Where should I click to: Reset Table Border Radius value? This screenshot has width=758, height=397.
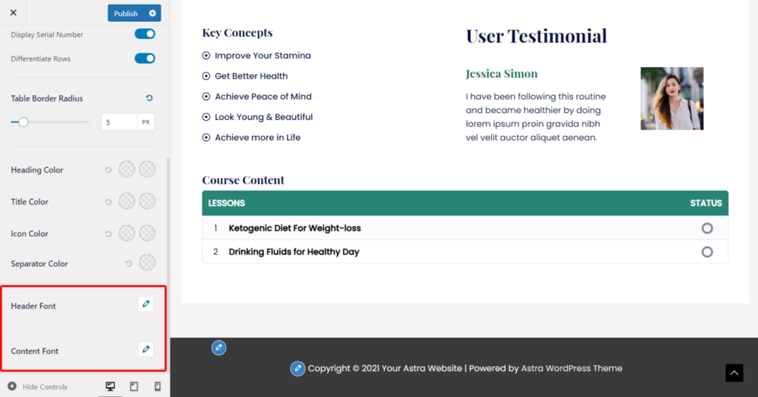click(x=149, y=98)
